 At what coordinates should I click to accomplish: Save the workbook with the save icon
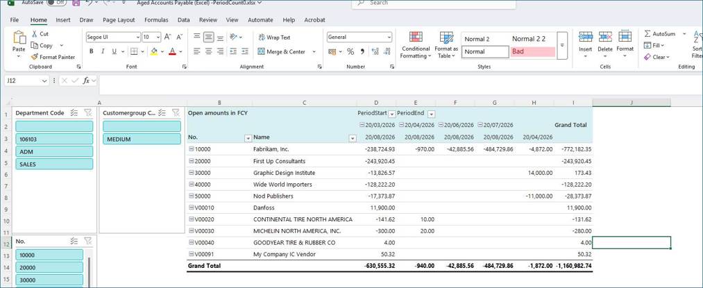(x=76, y=3)
